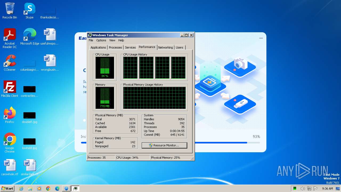Click the first CPU Usage History graph
Viewport: 341px width, 192px height.
131,68
